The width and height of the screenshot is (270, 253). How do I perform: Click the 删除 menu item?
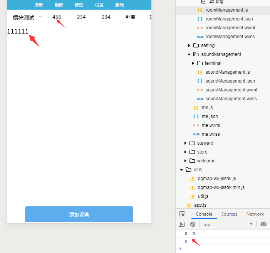(119, 5)
